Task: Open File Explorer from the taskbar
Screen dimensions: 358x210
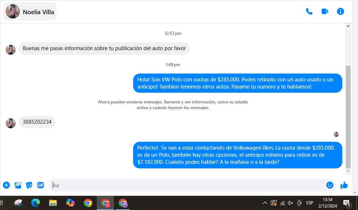Action: 53,203
